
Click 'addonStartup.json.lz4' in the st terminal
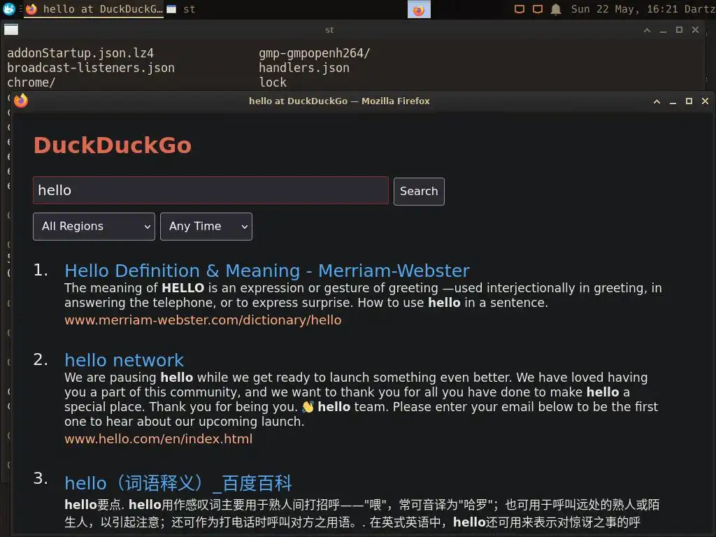click(x=80, y=53)
